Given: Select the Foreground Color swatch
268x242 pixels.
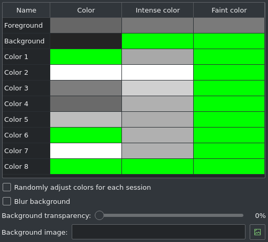Looking at the screenshot, I should click(x=86, y=26).
